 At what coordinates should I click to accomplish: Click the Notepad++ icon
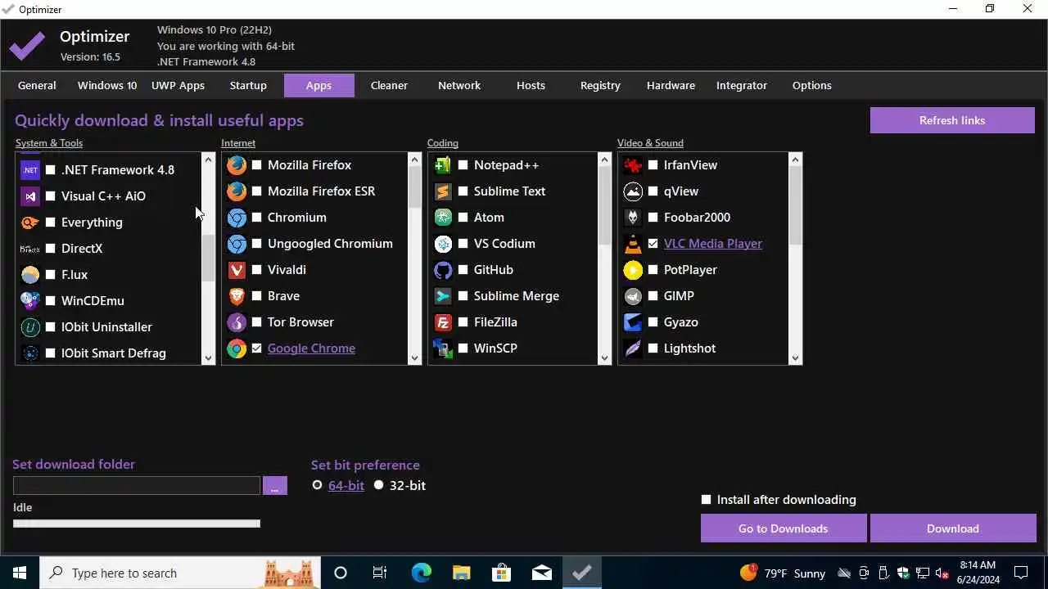click(x=443, y=165)
